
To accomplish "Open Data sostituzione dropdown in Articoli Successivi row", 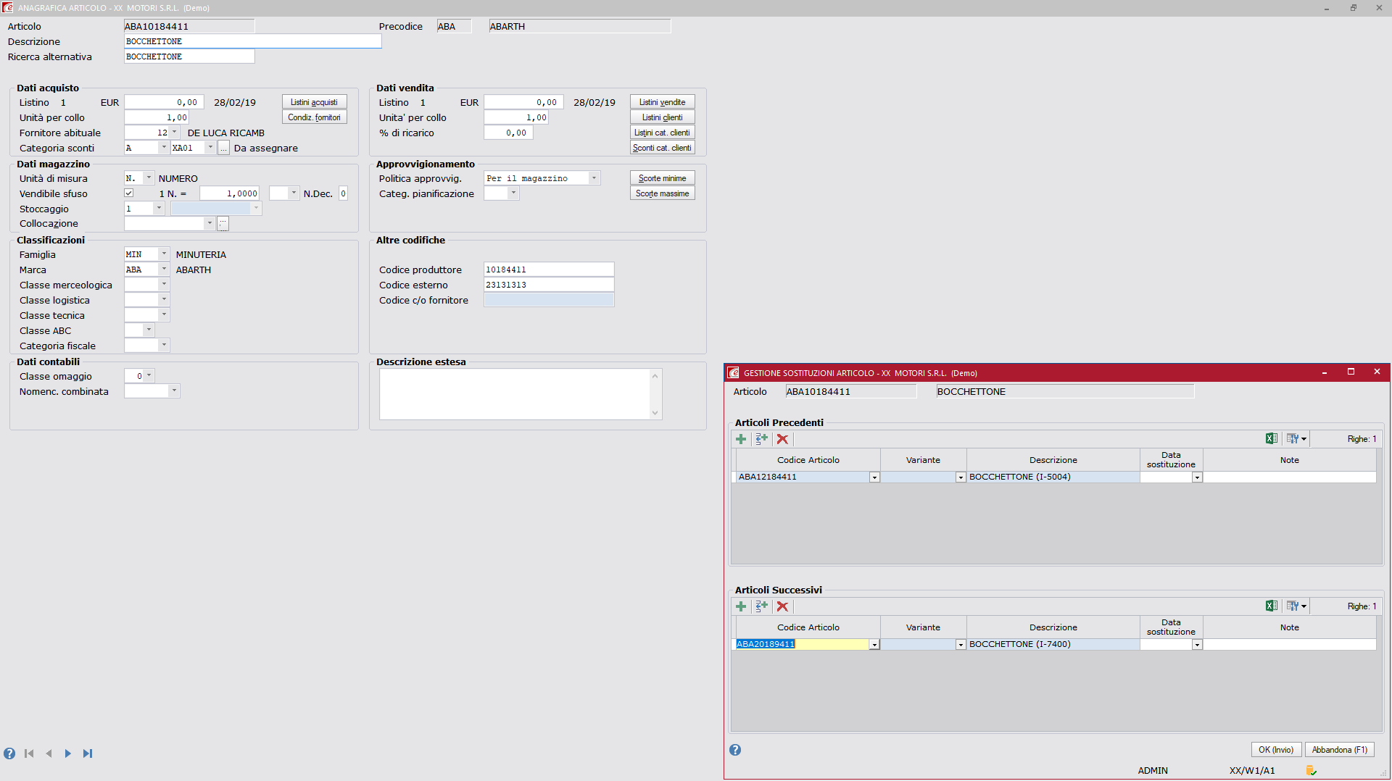I will click(x=1197, y=645).
